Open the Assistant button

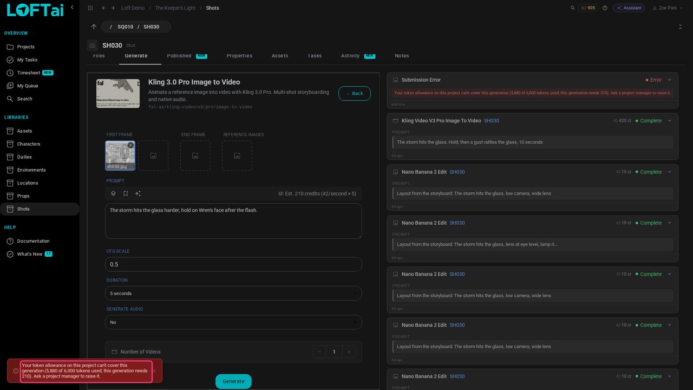click(629, 8)
